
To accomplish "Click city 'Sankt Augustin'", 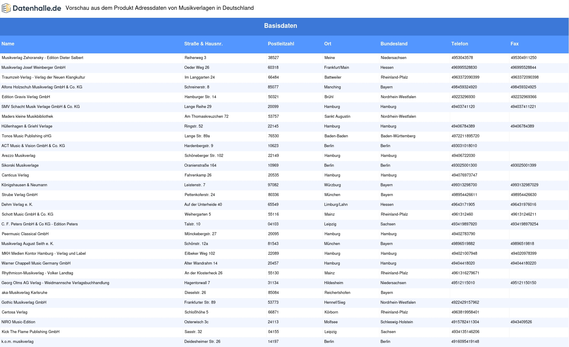I will click(337, 117).
